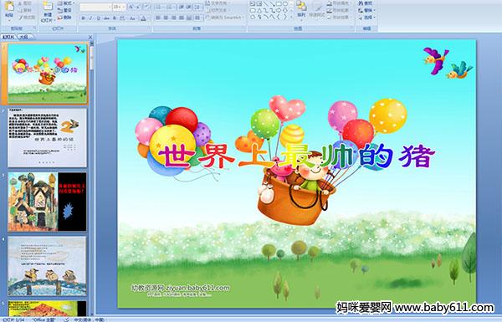Select the third slide thumbnail with castle picture
502x322 pixels.
[x=47, y=202]
